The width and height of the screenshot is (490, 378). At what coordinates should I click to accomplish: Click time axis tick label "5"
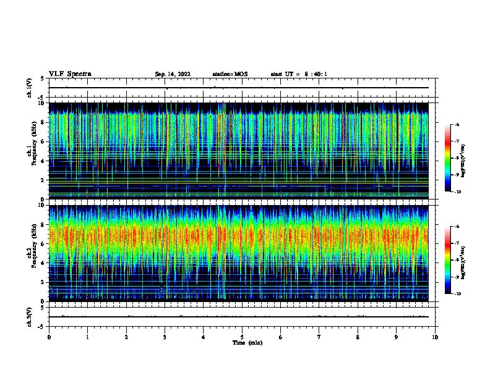(x=242, y=337)
